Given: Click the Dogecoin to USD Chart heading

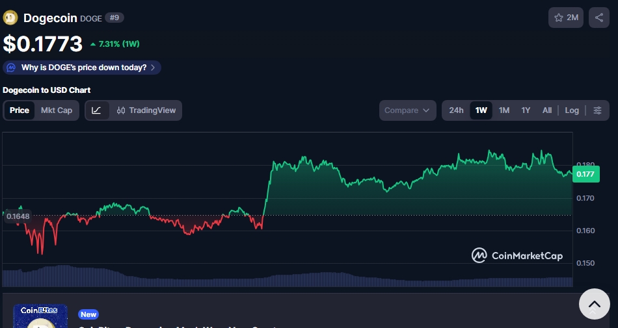Looking at the screenshot, I should coord(46,90).
